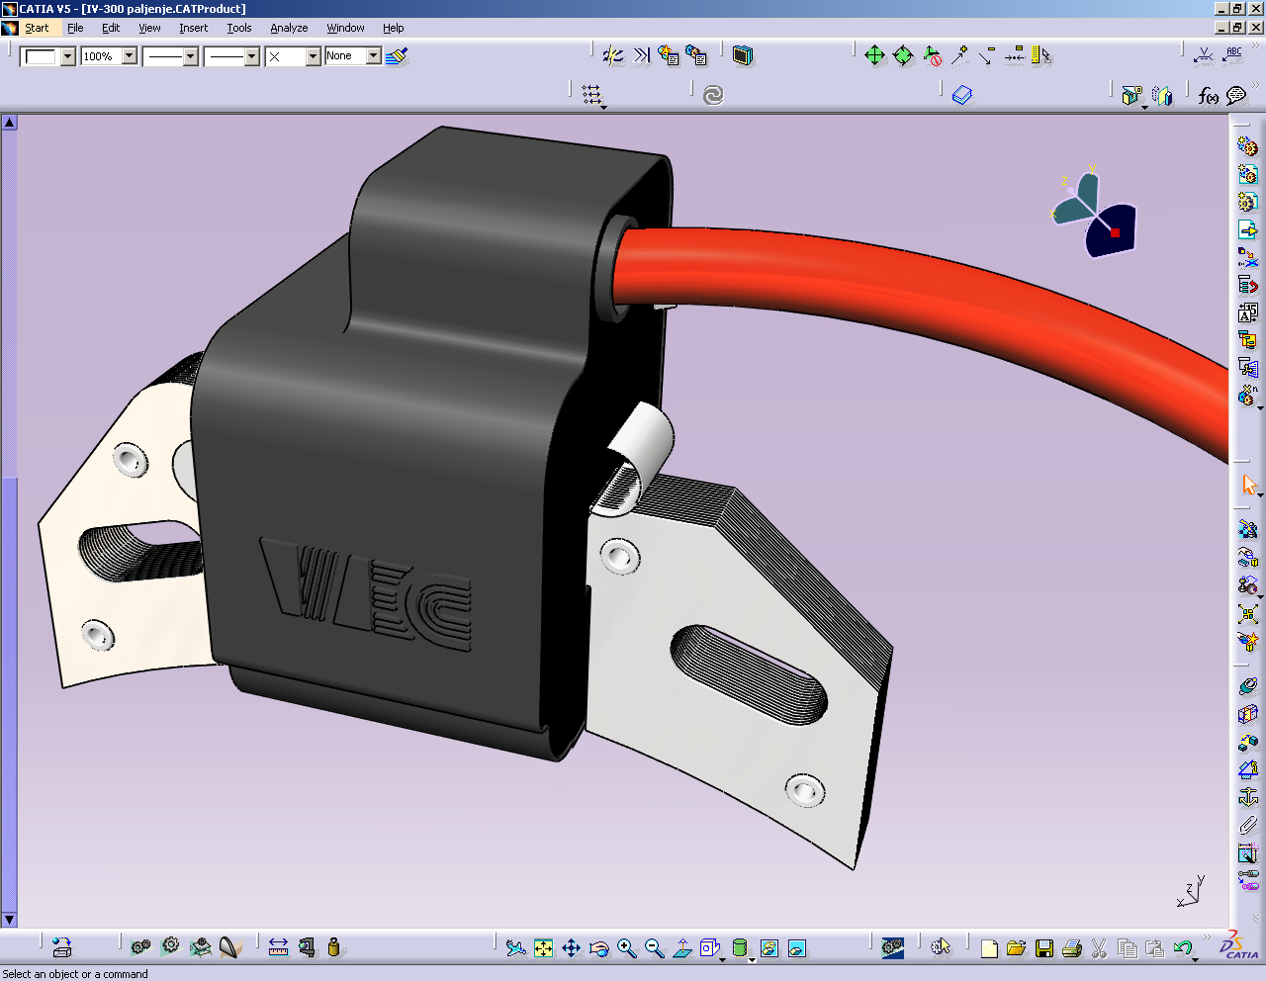
Task: Select the Rotate view tool
Action: coord(598,948)
